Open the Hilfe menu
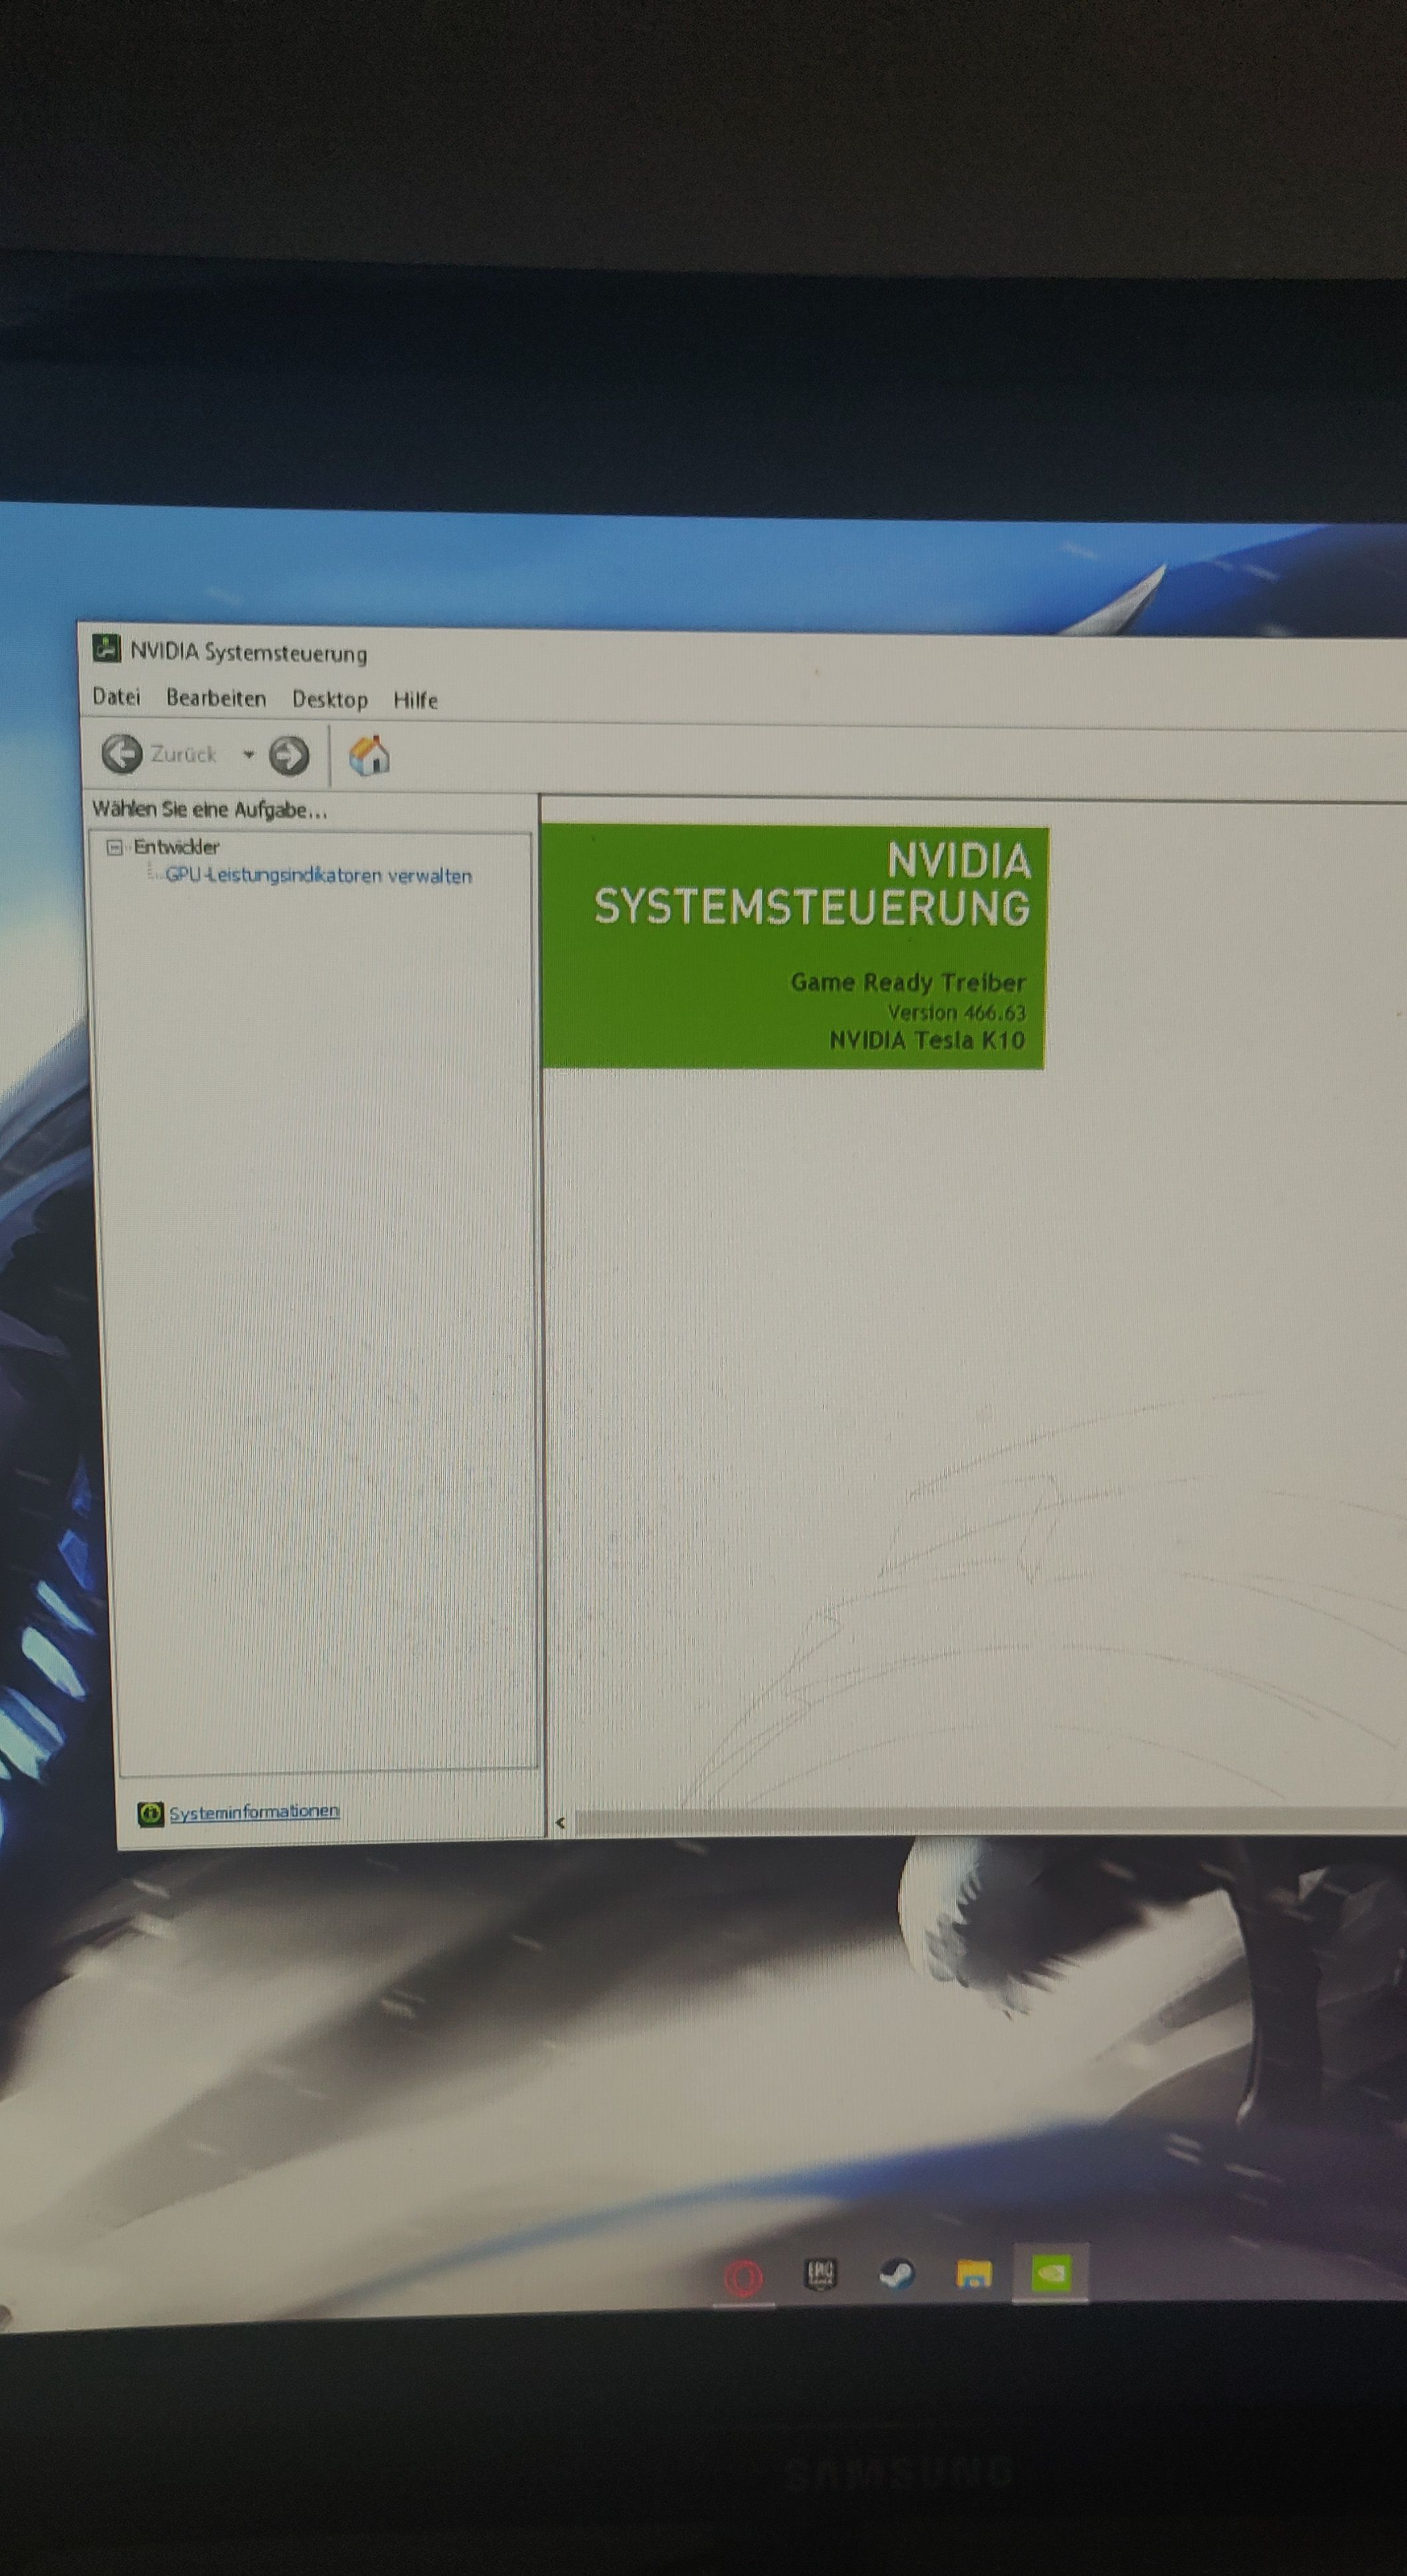The height and width of the screenshot is (2576, 1407). pyautogui.click(x=415, y=700)
